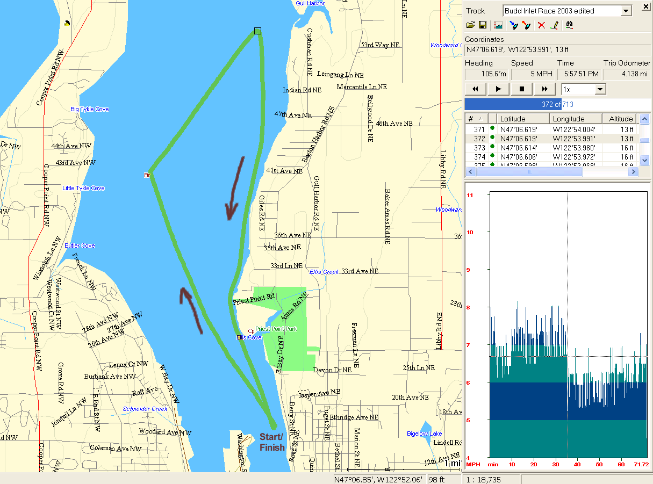Show the elevation profile graph icon
The width and height of the screenshot is (653, 484).
click(498, 25)
